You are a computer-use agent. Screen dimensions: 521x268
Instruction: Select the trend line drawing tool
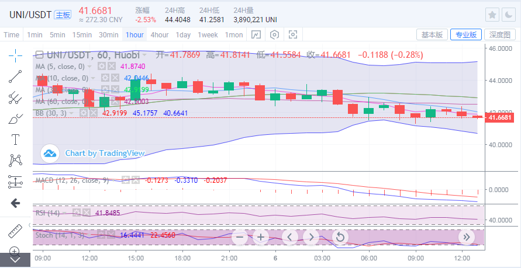pos(15,76)
